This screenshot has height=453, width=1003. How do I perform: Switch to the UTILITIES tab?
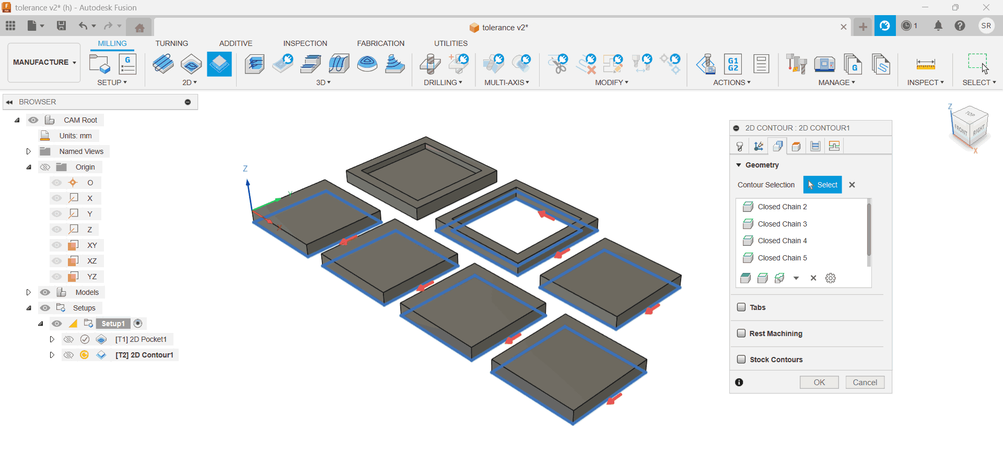[x=451, y=43]
